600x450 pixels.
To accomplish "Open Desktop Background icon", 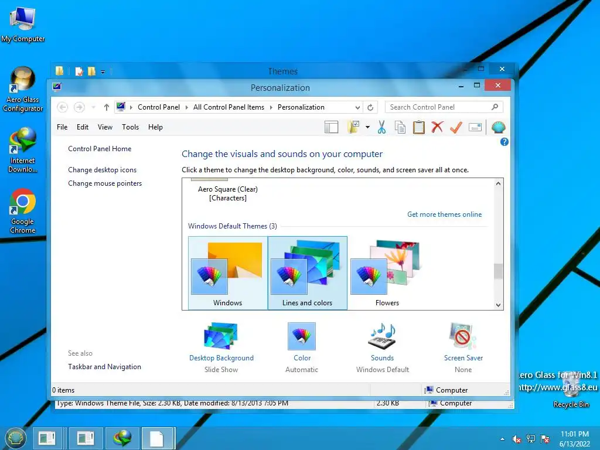I will click(x=221, y=336).
